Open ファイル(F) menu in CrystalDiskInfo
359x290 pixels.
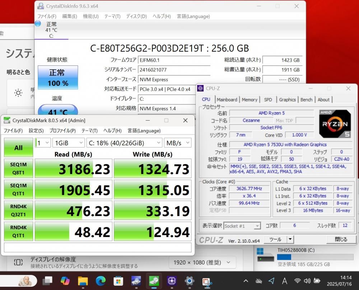pyautogui.click(x=47, y=16)
